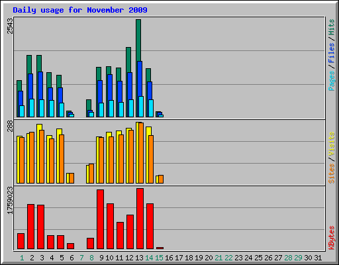
Task: Click day "17" on the date axis
Action: point(179,258)
